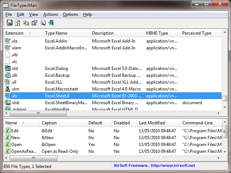Click the Excel icon beside New action
Screen dimensions: 231x173
(x=8, y=138)
